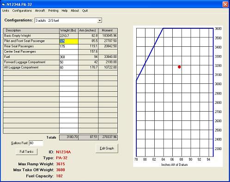Click the Rear Seat Passengers weight cell

(69, 46)
